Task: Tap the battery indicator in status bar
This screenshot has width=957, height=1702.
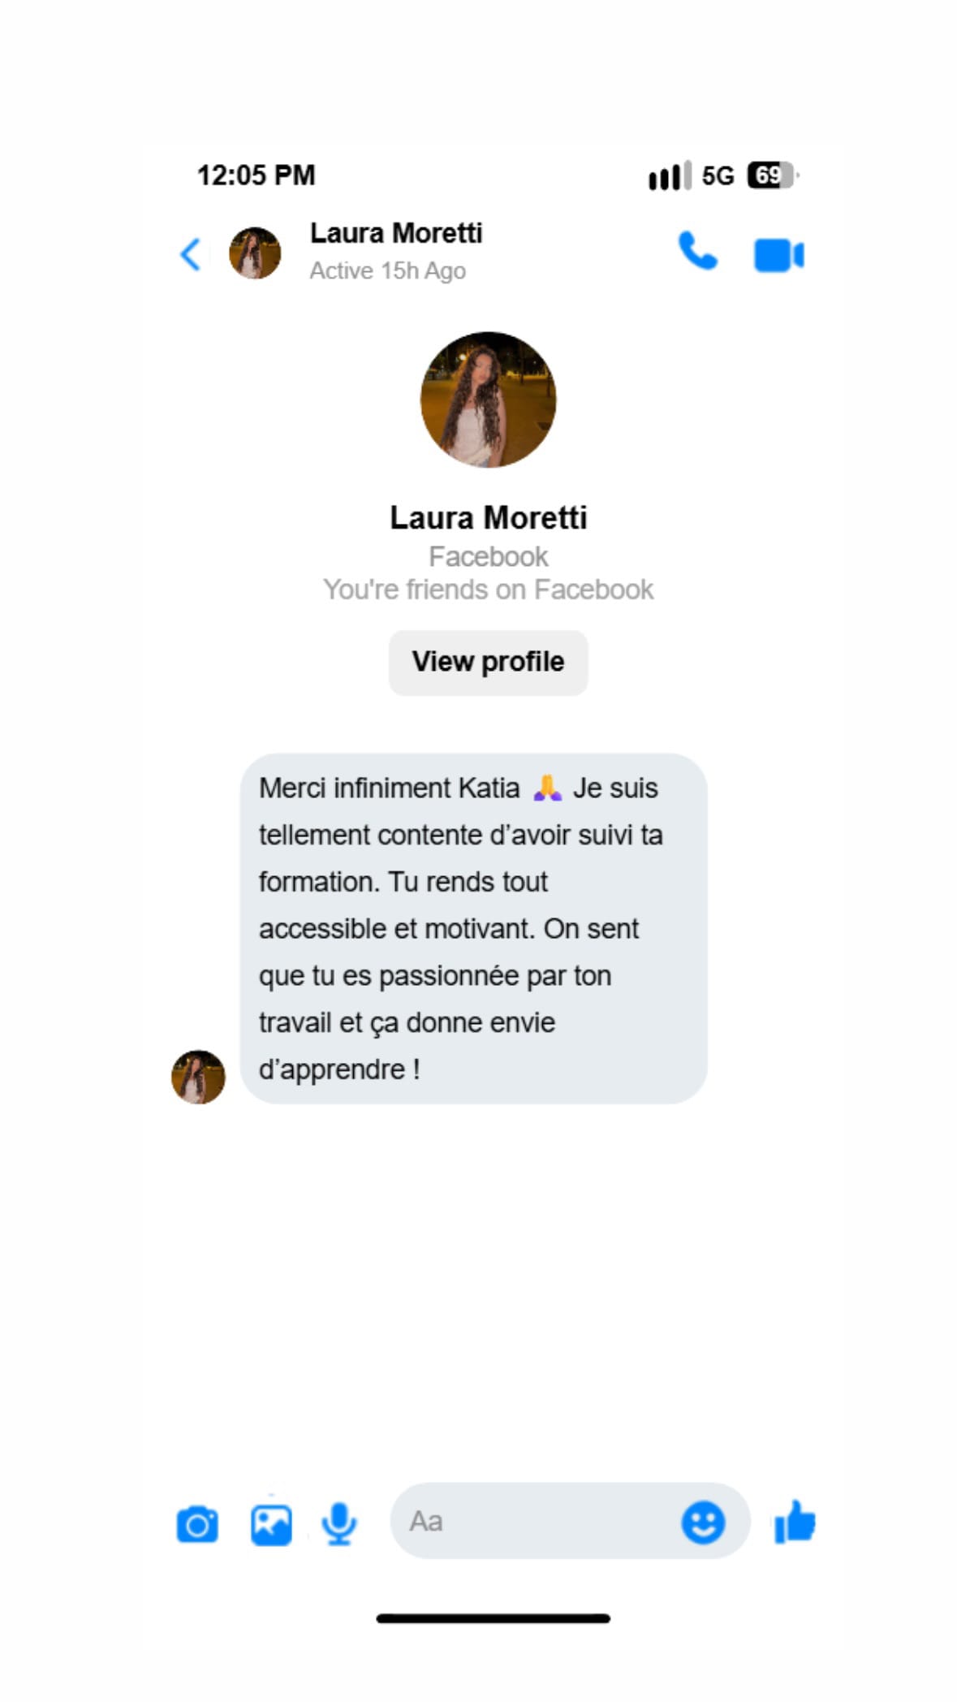Action: (772, 175)
